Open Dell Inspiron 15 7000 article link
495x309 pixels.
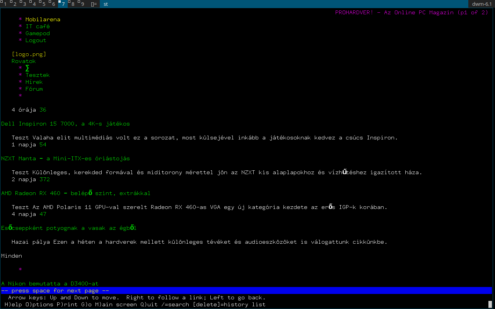(66, 124)
